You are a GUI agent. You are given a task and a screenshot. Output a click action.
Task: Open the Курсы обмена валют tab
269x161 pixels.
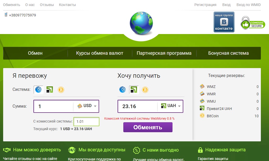pos(100,53)
